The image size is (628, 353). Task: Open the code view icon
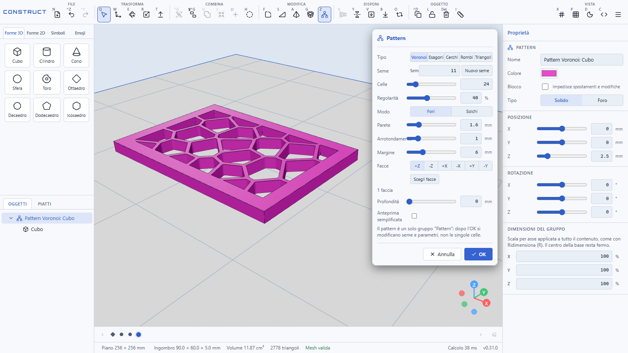[x=604, y=15]
